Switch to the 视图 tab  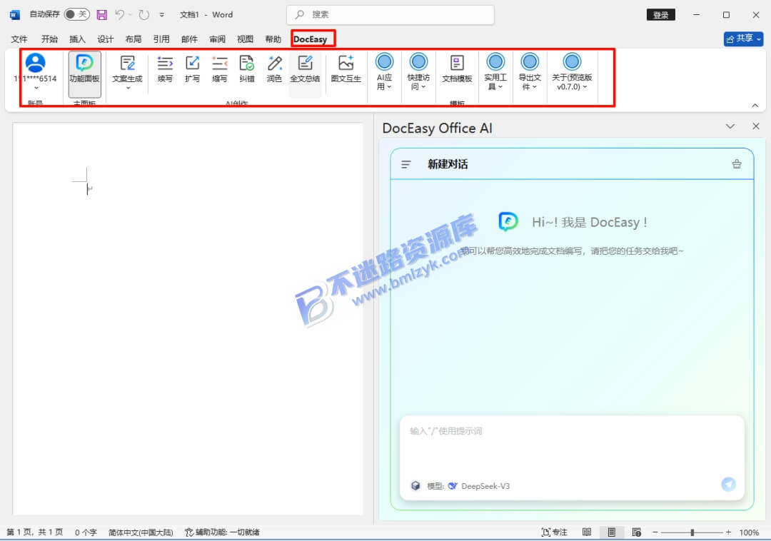tap(246, 39)
